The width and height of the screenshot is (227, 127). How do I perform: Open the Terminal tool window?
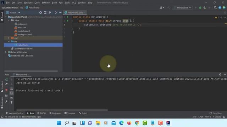[70, 113]
